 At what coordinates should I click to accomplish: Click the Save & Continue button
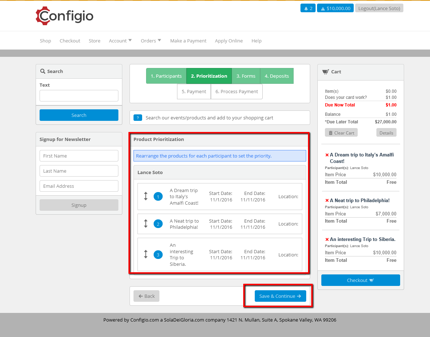280,296
